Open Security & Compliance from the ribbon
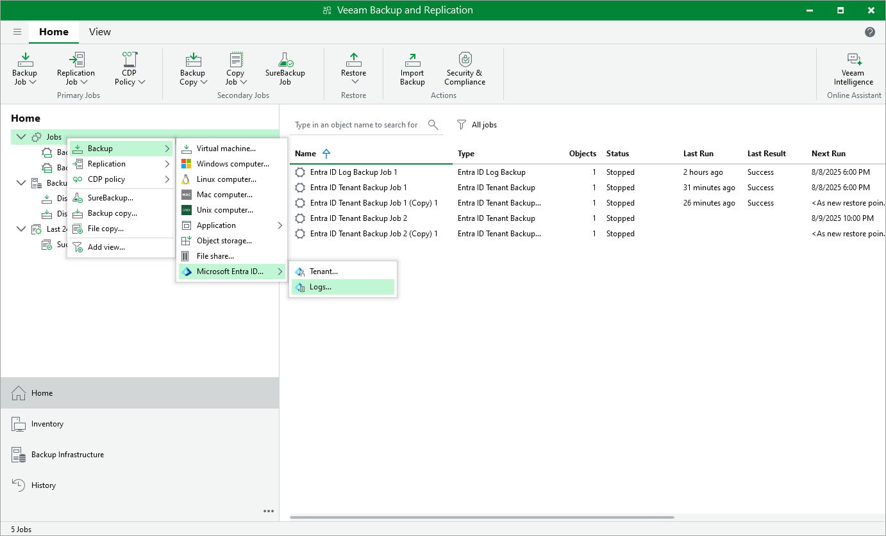Image resolution: width=886 pixels, height=536 pixels. point(465,69)
